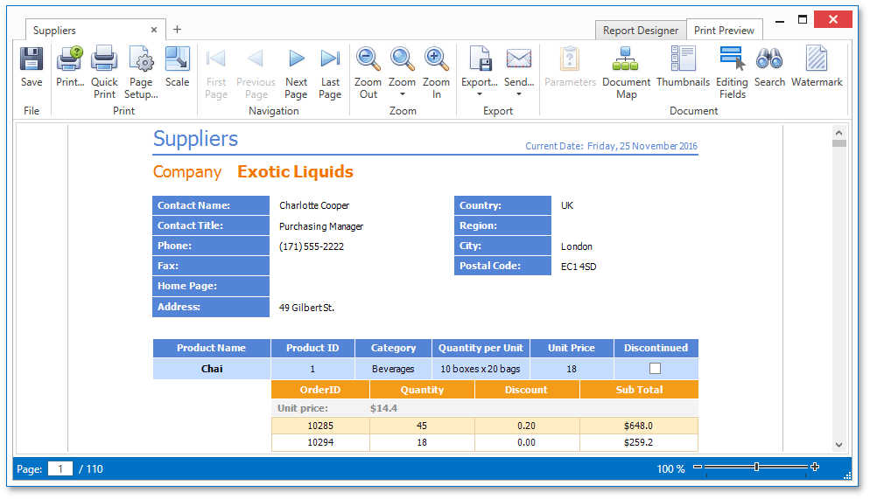Viewport: 870px width, 499px height.
Task: Click the zoom slider in status bar
Action: tap(756, 468)
